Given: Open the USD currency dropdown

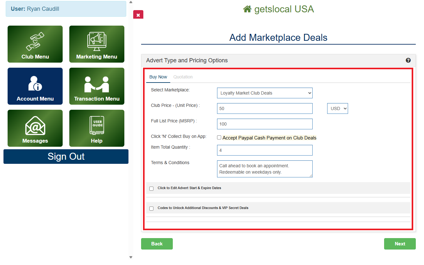Looking at the screenshot, I should [x=337, y=108].
